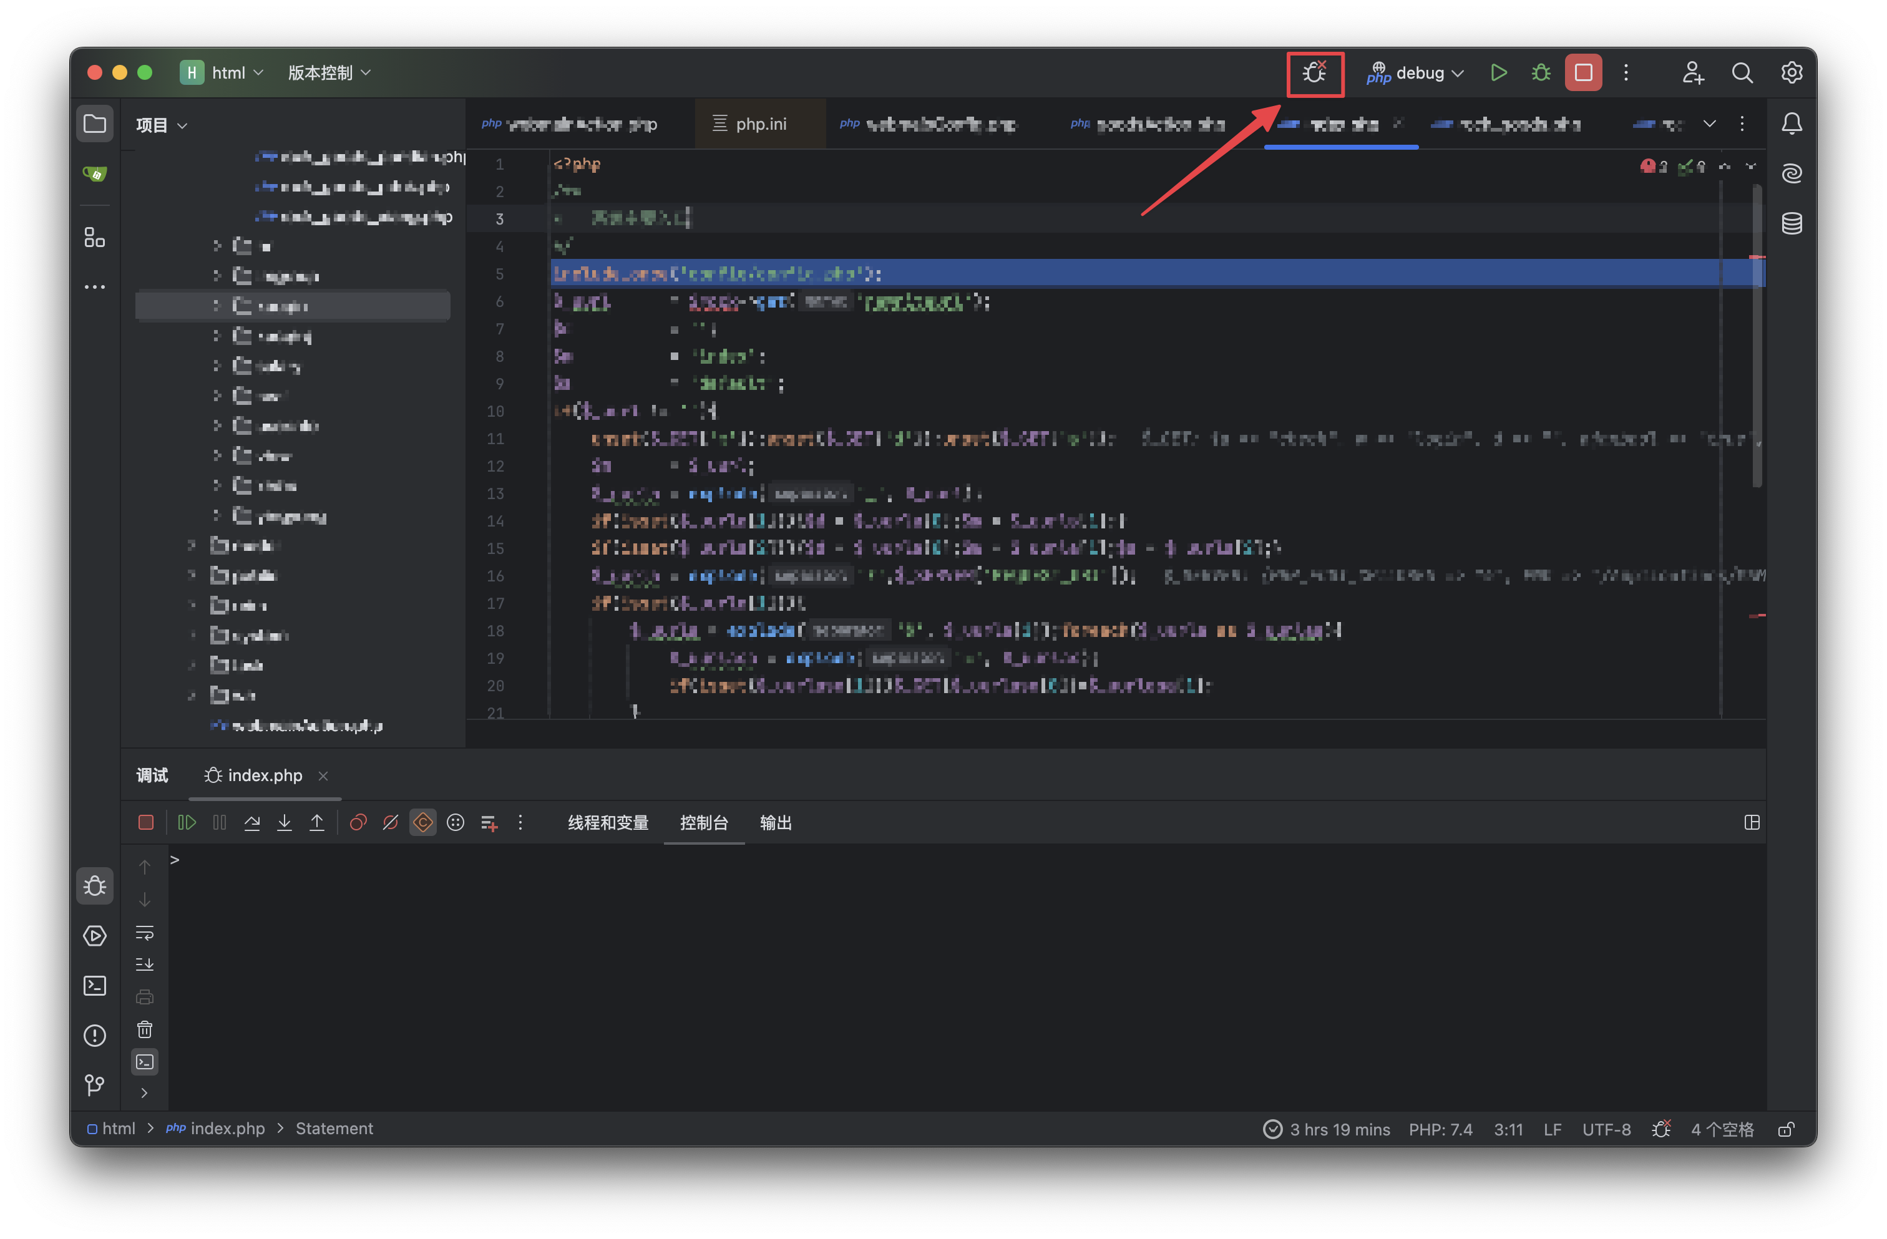Open the Services tool window
Viewport: 1887px width, 1239px height.
click(x=94, y=935)
